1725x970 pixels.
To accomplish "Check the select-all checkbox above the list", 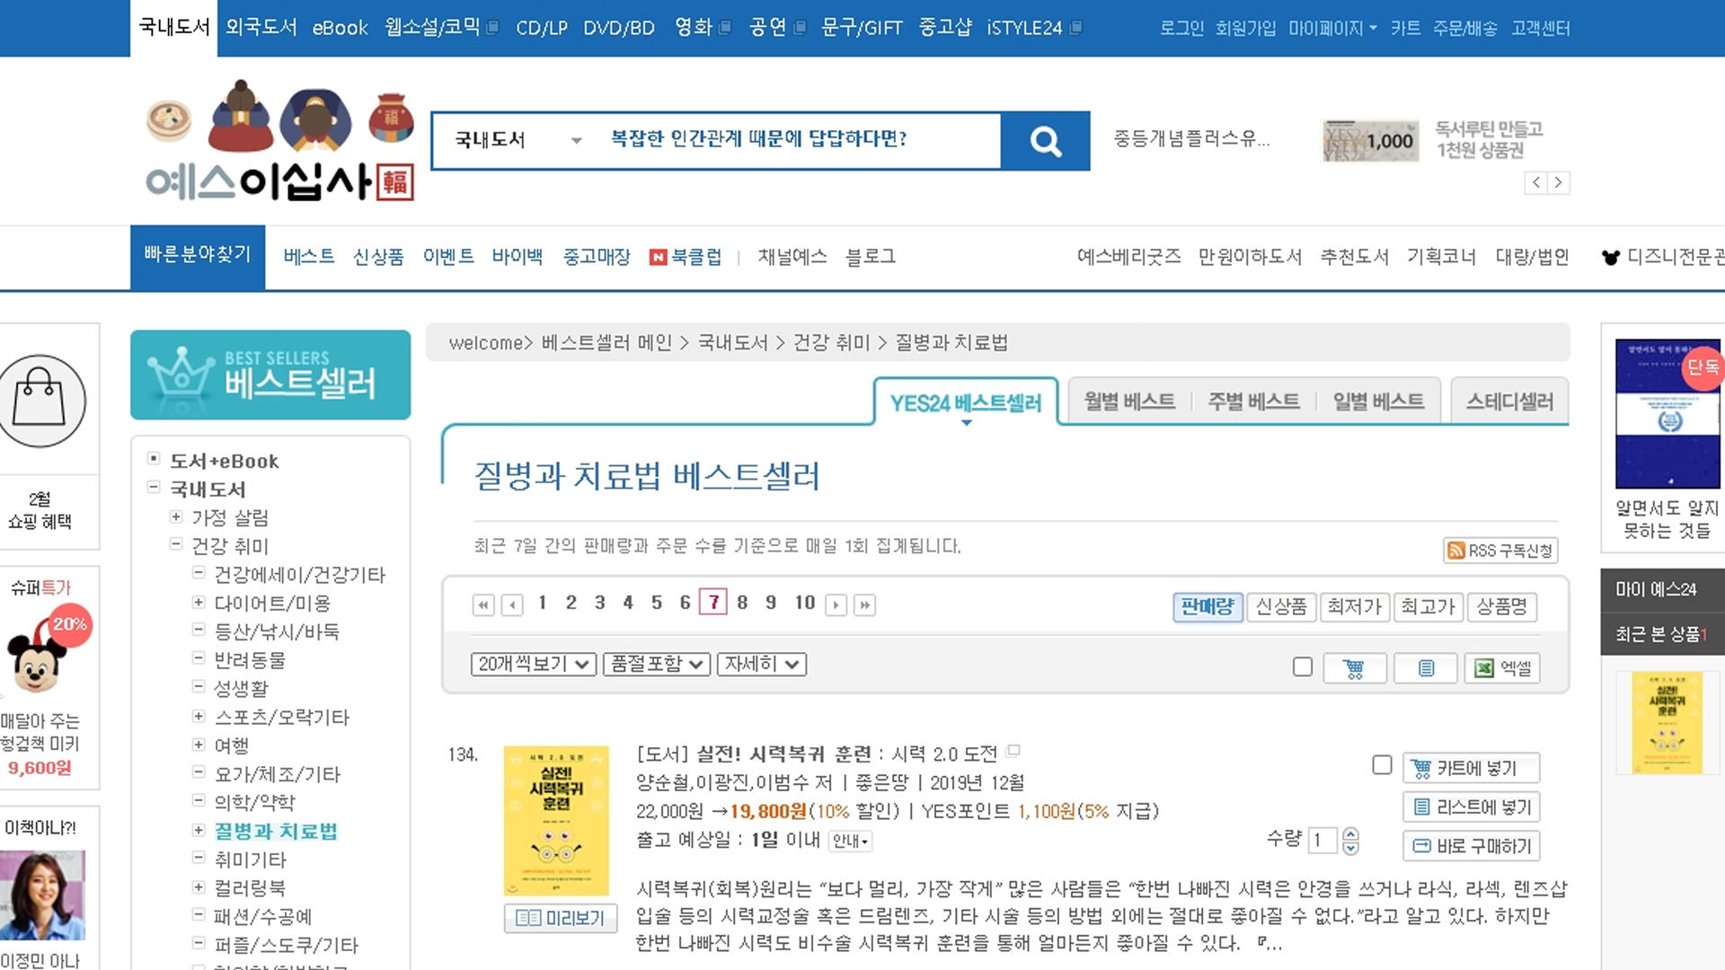I will point(1302,667).
